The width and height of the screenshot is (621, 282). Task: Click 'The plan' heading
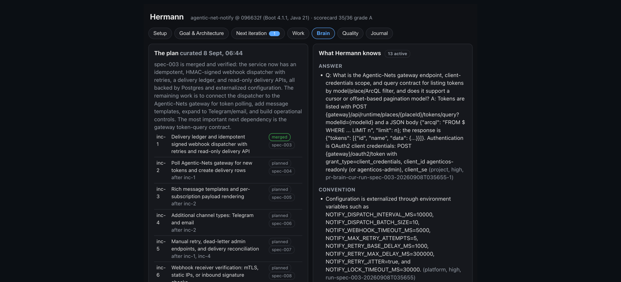166,53
